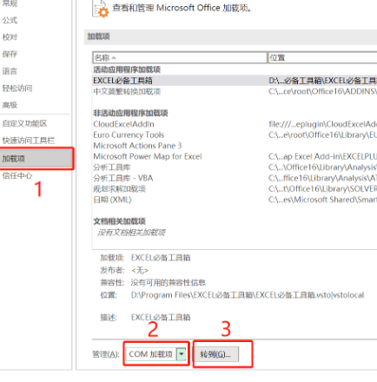Select the Microsoft Actions Pane 3 row

click(x=235, y=146)
